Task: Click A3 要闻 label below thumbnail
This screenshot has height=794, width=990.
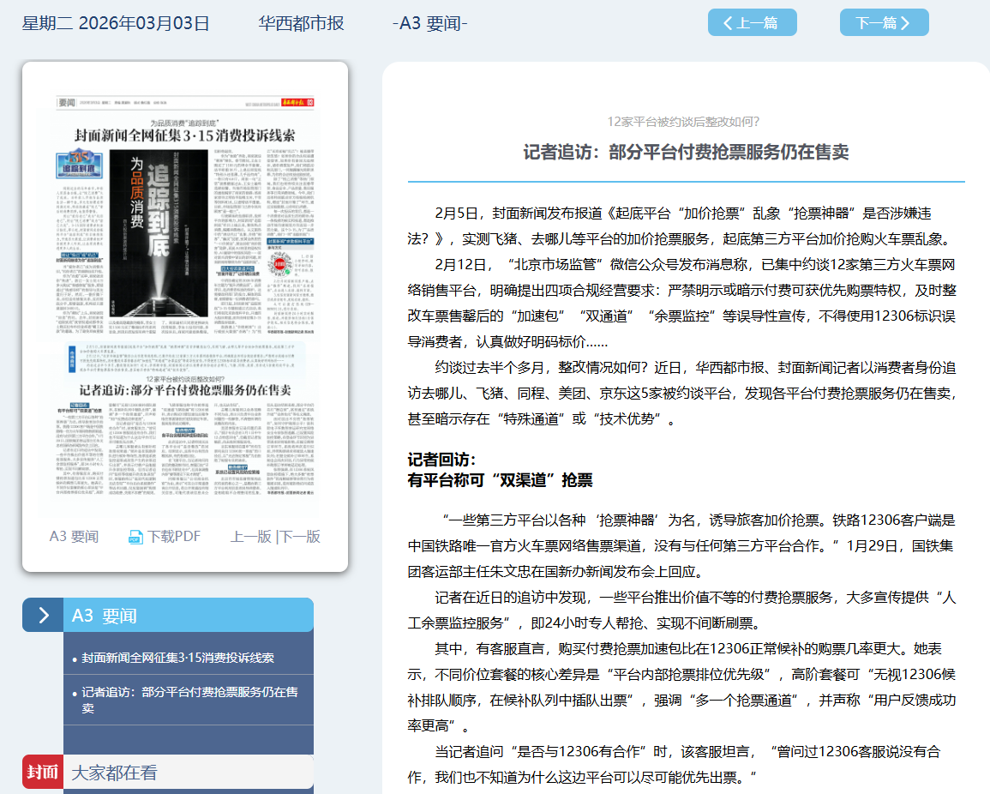Action: coord(74,536)
